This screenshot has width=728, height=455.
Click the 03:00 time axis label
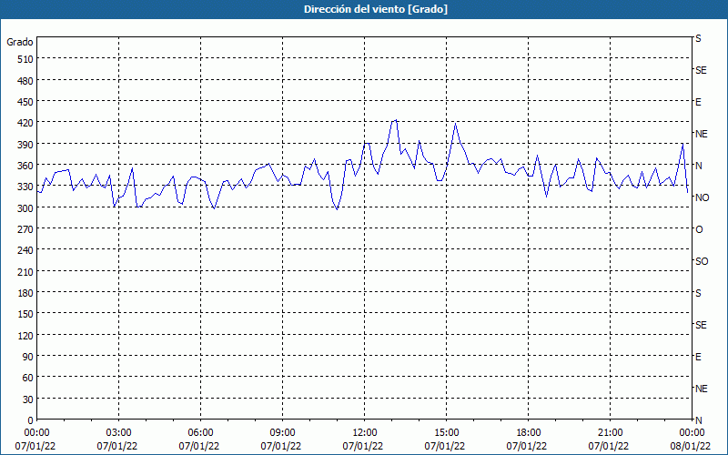[118, 433]
